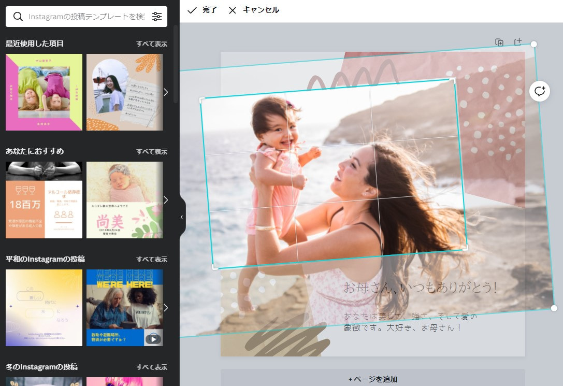Click the Instagram template search field
The image size is (563, 386).
pyautogui.click(x=86, y=17)
